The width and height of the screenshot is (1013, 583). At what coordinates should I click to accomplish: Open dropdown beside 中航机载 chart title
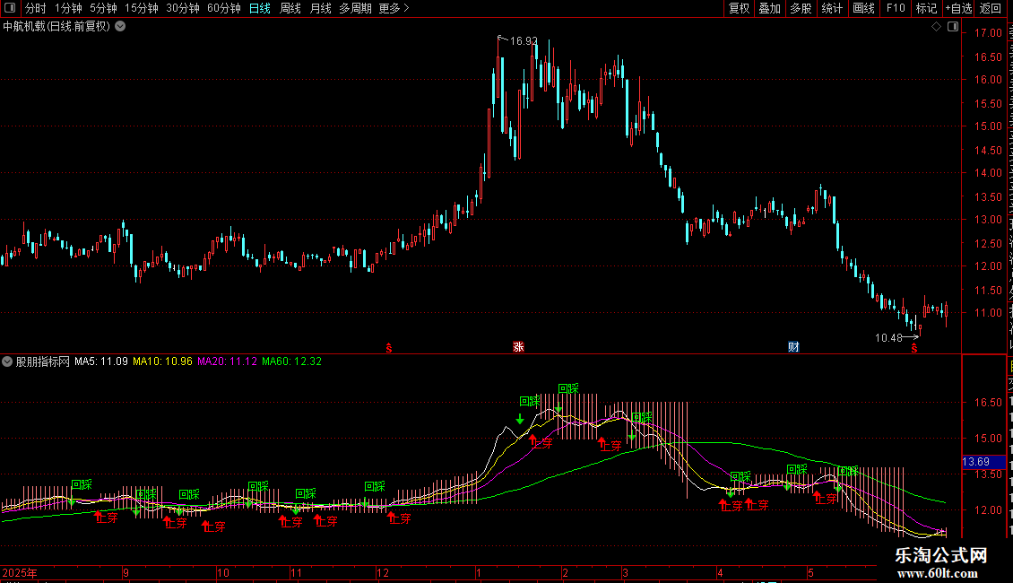tap(120, 27)
